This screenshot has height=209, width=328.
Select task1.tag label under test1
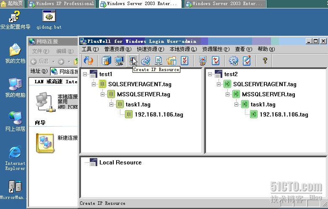pos(138,104)
